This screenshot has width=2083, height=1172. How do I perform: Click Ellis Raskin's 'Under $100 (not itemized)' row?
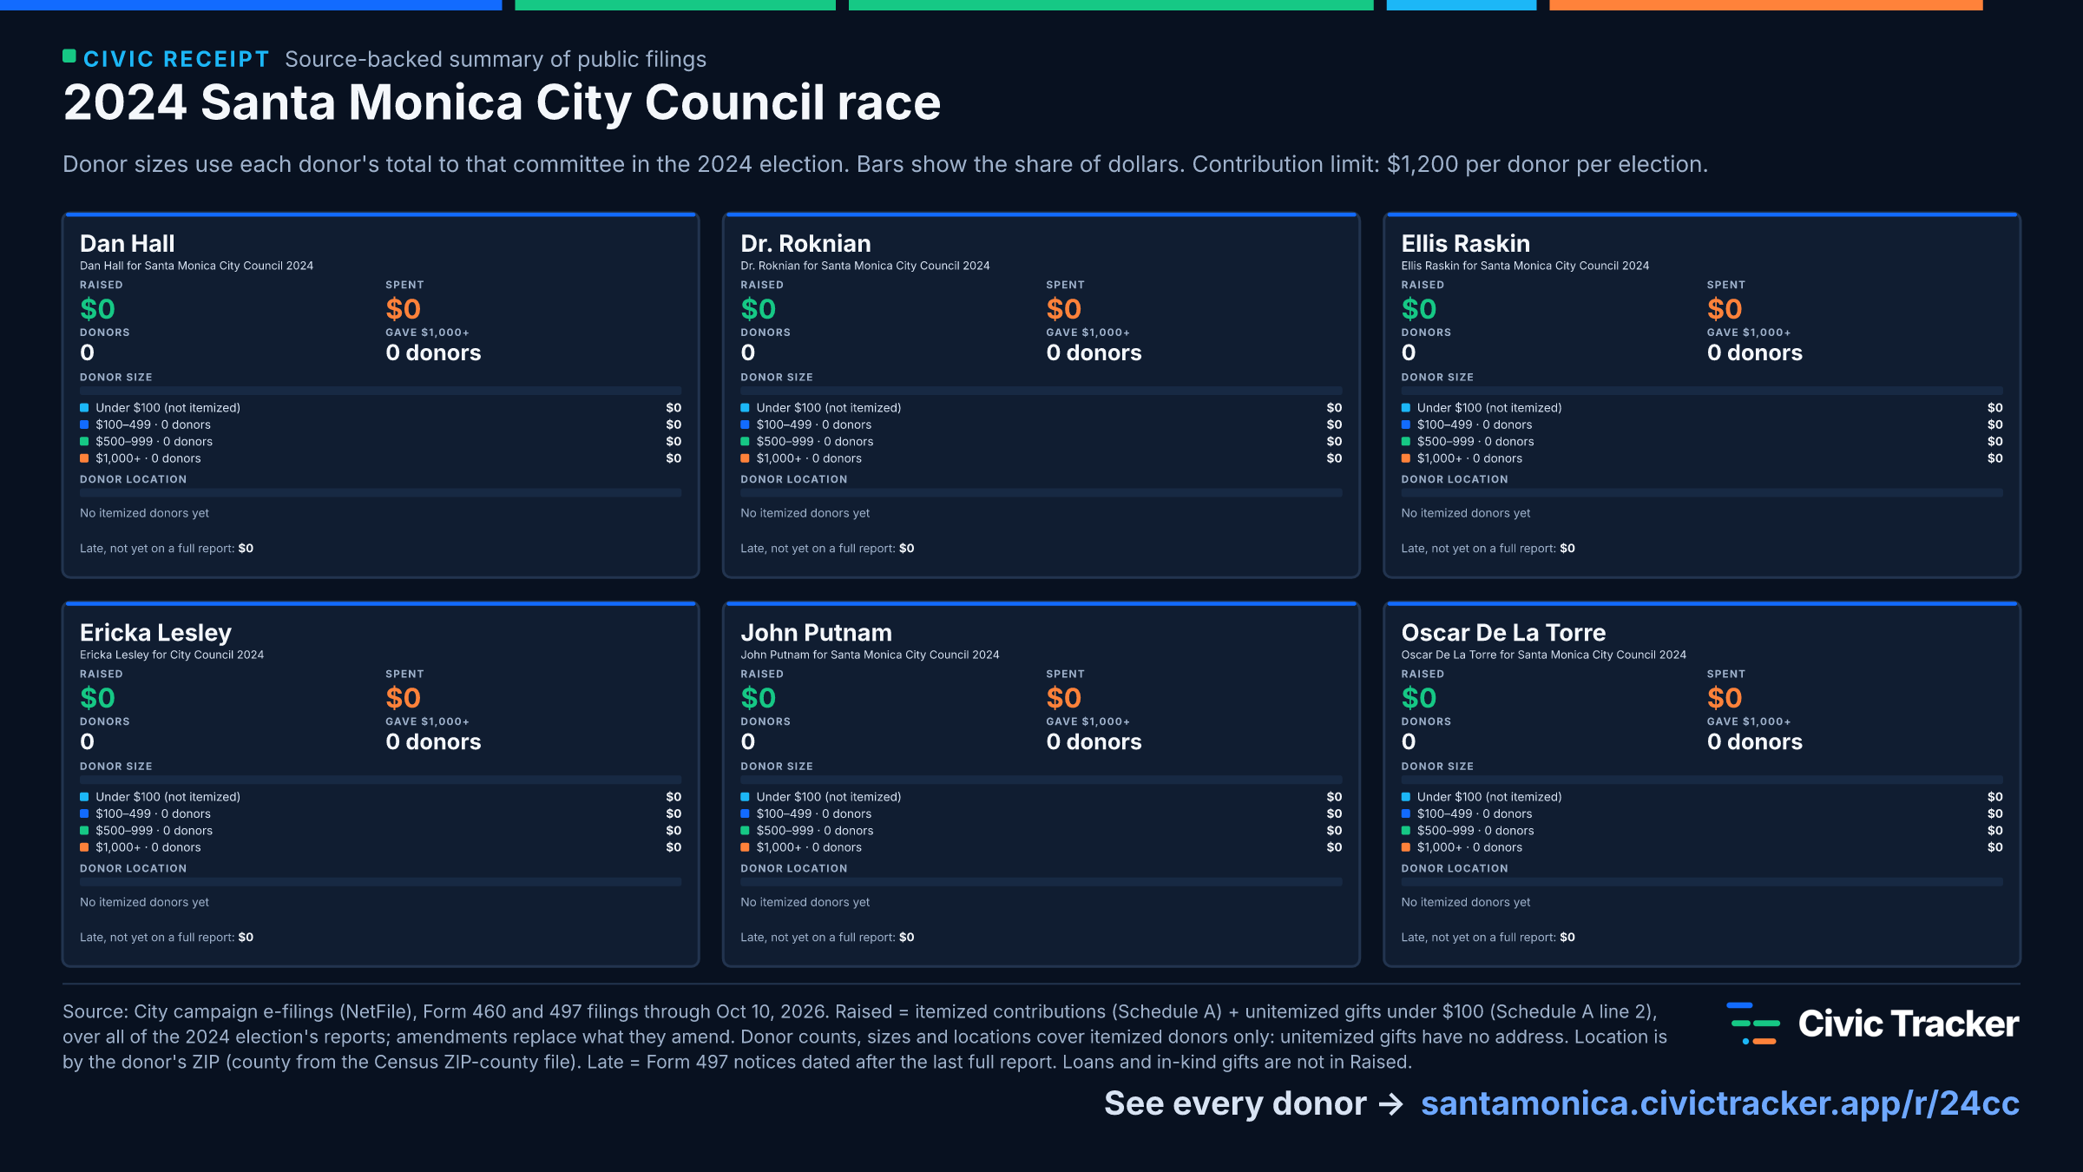click(1701, 408)
